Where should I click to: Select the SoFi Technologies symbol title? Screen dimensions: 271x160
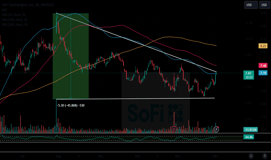click(x=28, y=5)
